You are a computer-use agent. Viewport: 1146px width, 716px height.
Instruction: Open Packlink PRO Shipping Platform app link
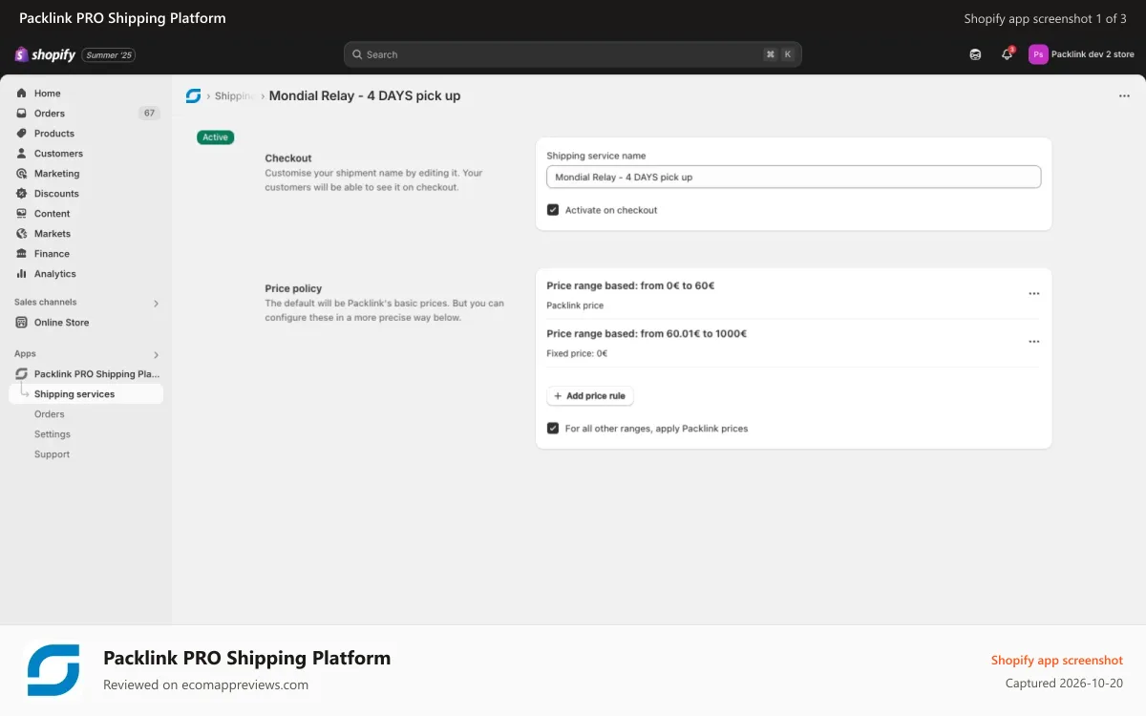pos(96,374)
